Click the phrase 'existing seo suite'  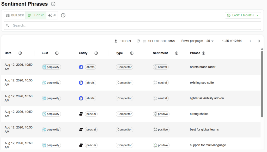(x=202, y=82)
